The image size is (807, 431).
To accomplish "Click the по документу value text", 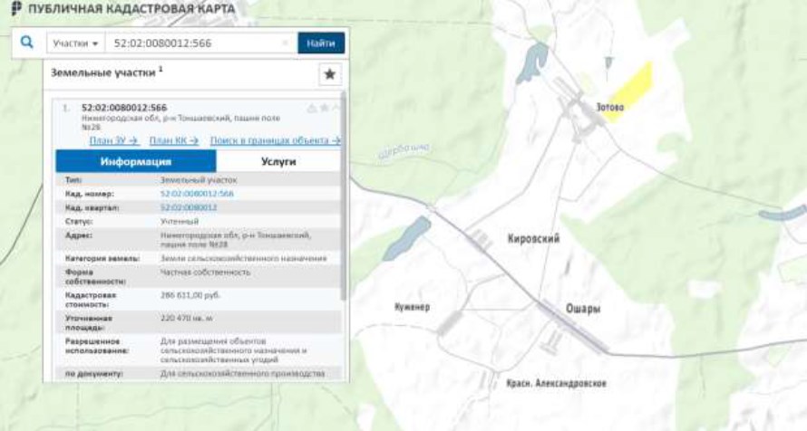I will pos(242,373).
